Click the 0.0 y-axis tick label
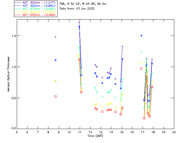 pyautogui.click(x=14, y=128)
